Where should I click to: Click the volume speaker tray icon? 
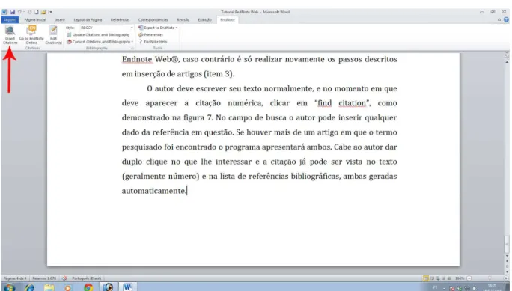click(x=474, y=288)
